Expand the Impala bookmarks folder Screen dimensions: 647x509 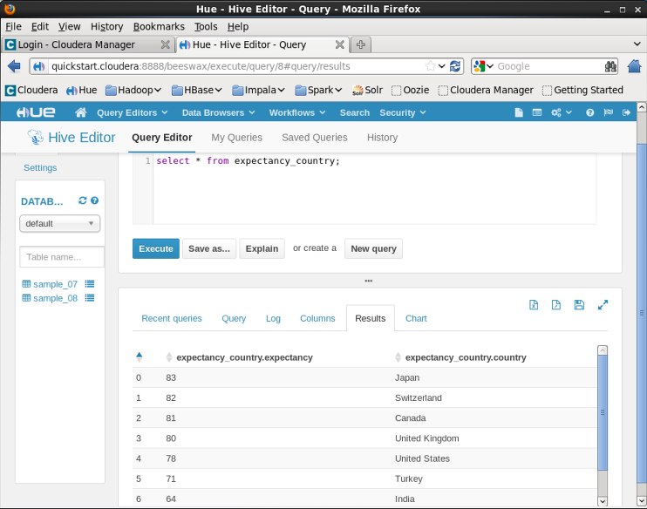pyautogui.click(x=258, y=90)
